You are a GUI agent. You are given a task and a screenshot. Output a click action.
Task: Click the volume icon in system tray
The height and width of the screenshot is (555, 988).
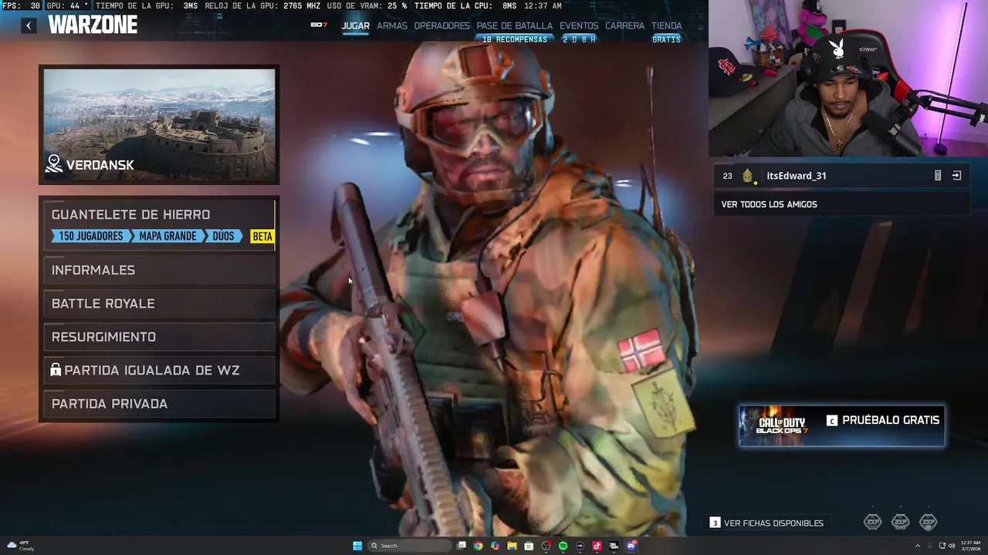tap(952, 546)
